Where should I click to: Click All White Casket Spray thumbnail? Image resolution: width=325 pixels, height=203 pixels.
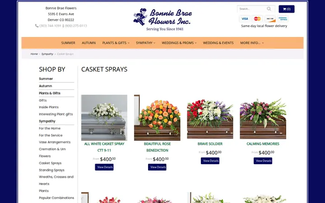coord(104,118)
